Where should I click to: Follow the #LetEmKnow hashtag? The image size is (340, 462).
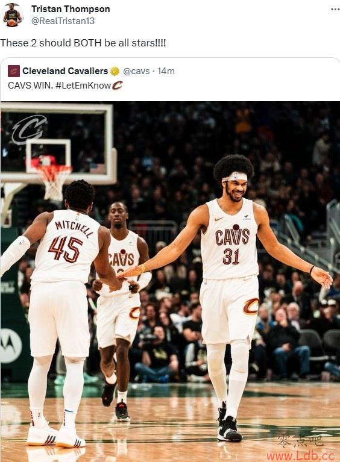(x=83, y=86)
